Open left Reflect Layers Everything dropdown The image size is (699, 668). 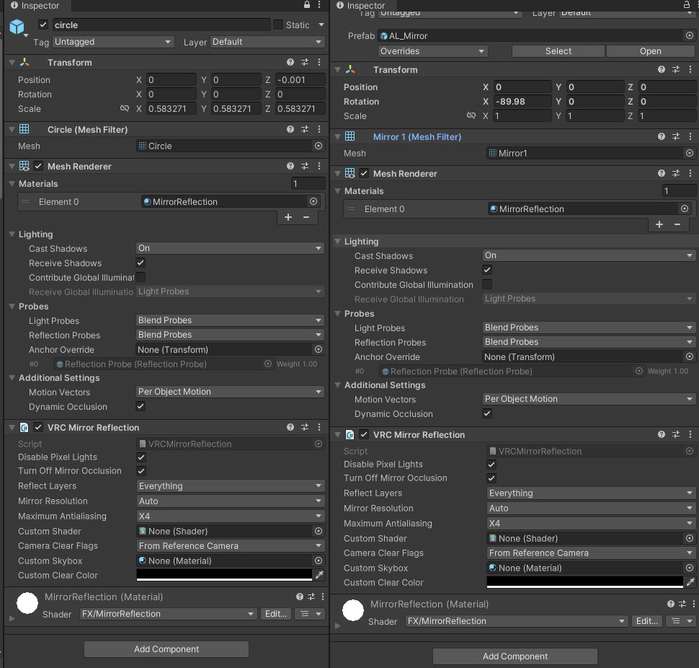[x=230, y=486]
